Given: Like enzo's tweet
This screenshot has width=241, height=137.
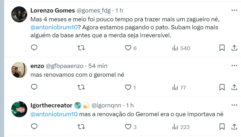Looking at the screenshot, I should [128, 87].
